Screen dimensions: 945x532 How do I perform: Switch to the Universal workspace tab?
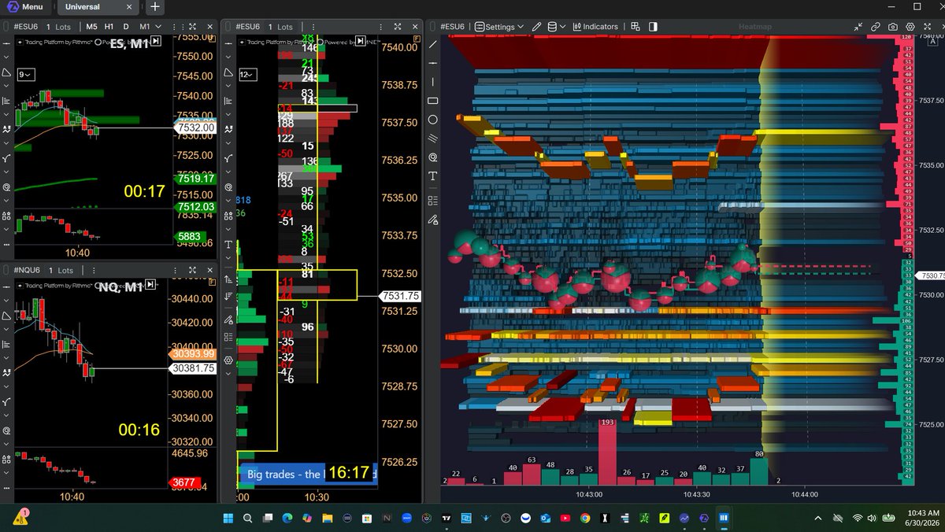pos(82,6)
